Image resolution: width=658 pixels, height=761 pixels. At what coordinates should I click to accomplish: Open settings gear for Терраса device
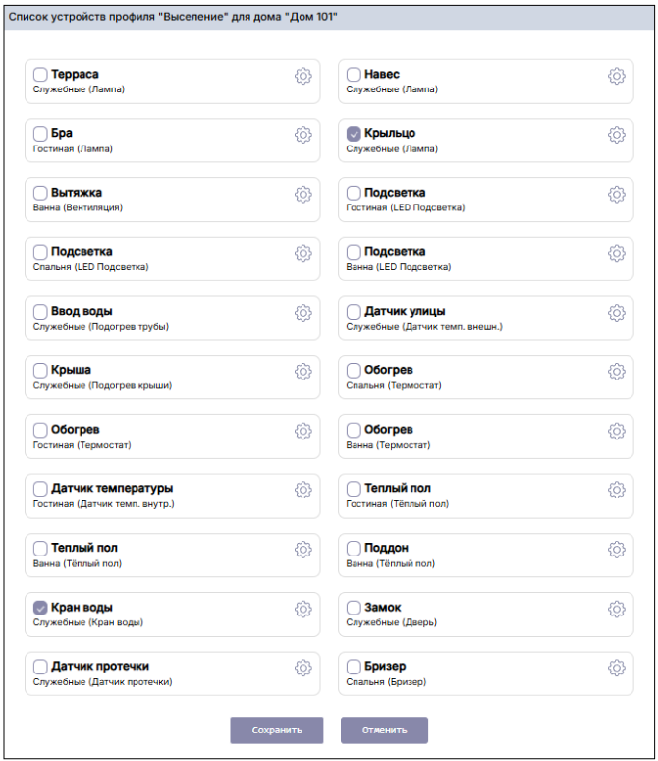tap(303, 76)
